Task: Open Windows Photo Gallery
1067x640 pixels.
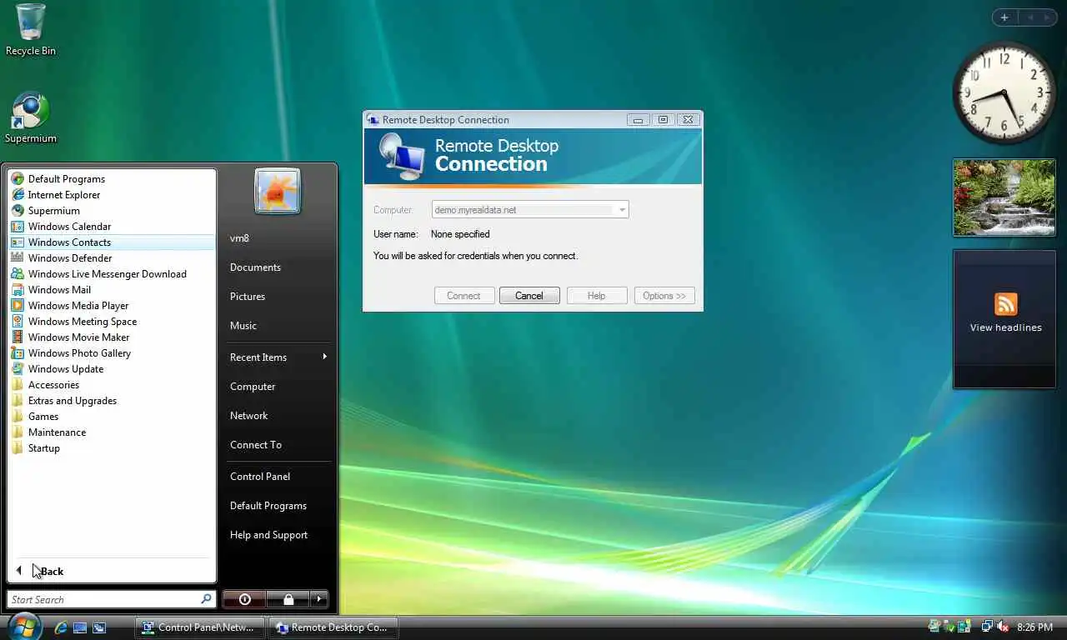Action: coord(112,353)
